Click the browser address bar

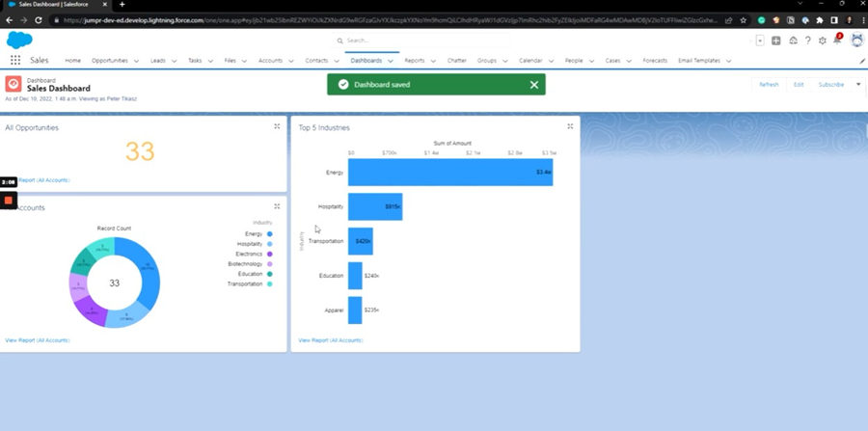tap(391, 20)
